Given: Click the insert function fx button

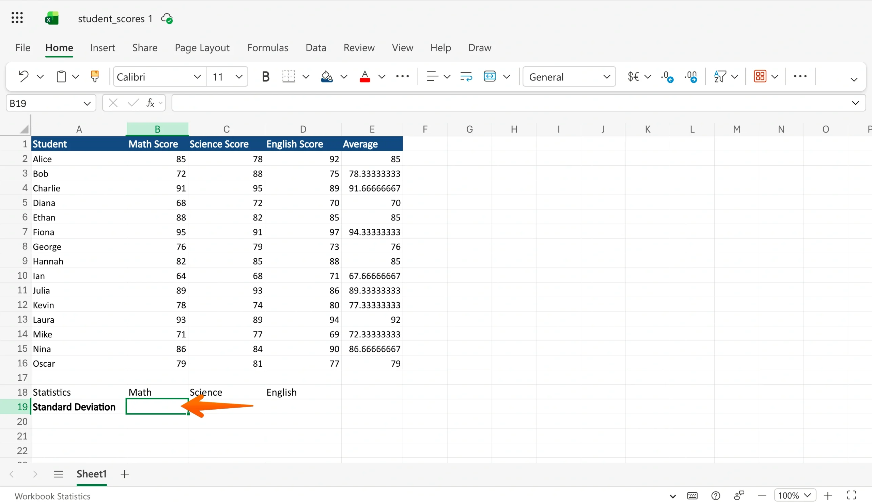Looking at the screenshot, I should coord(151,103).
